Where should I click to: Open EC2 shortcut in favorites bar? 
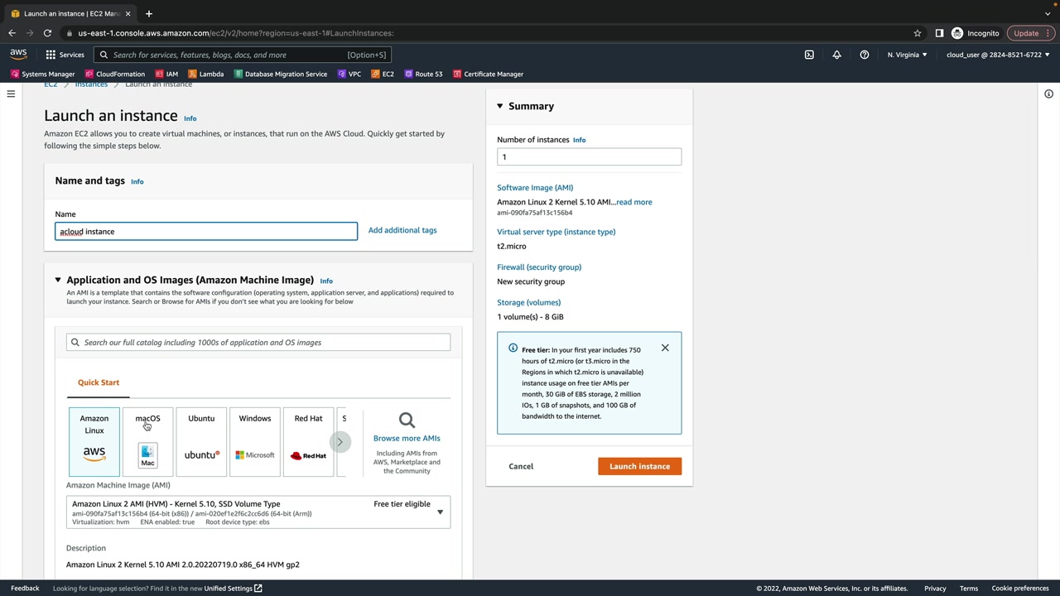point(383,74)
